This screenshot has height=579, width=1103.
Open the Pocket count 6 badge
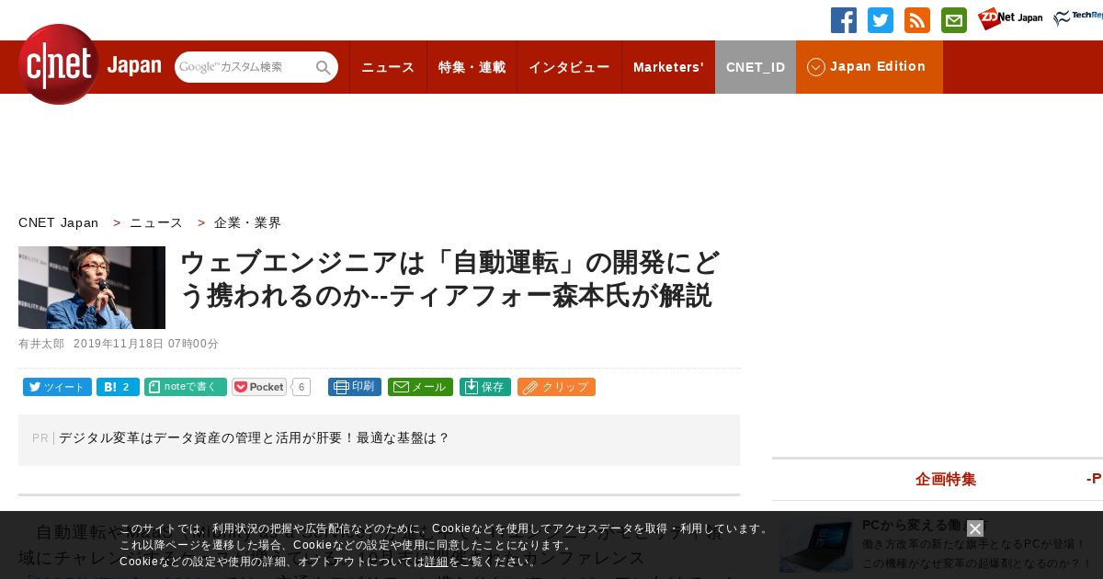tap(301, 387)
